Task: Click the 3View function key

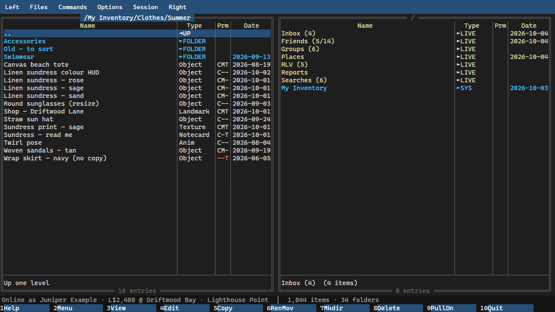Action: [131, 308]
